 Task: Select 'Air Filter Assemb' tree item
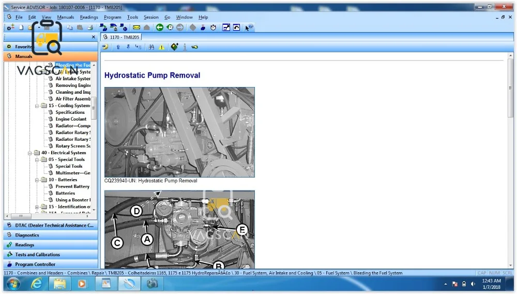[x=73, y=99]
